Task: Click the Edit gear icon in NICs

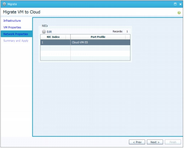Action: 44,32
